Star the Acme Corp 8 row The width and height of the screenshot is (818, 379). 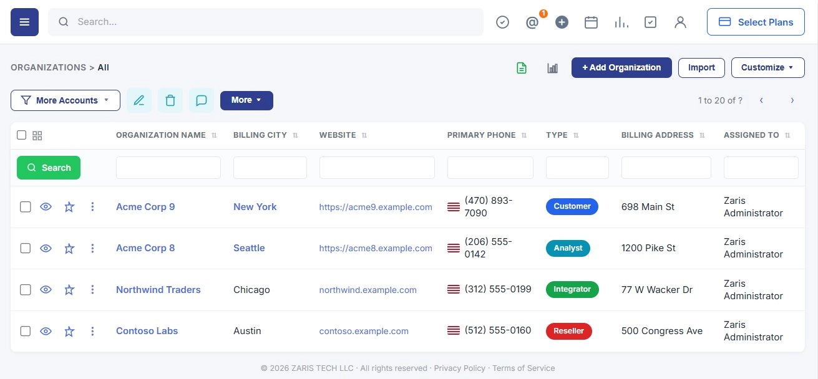[69, 248]
